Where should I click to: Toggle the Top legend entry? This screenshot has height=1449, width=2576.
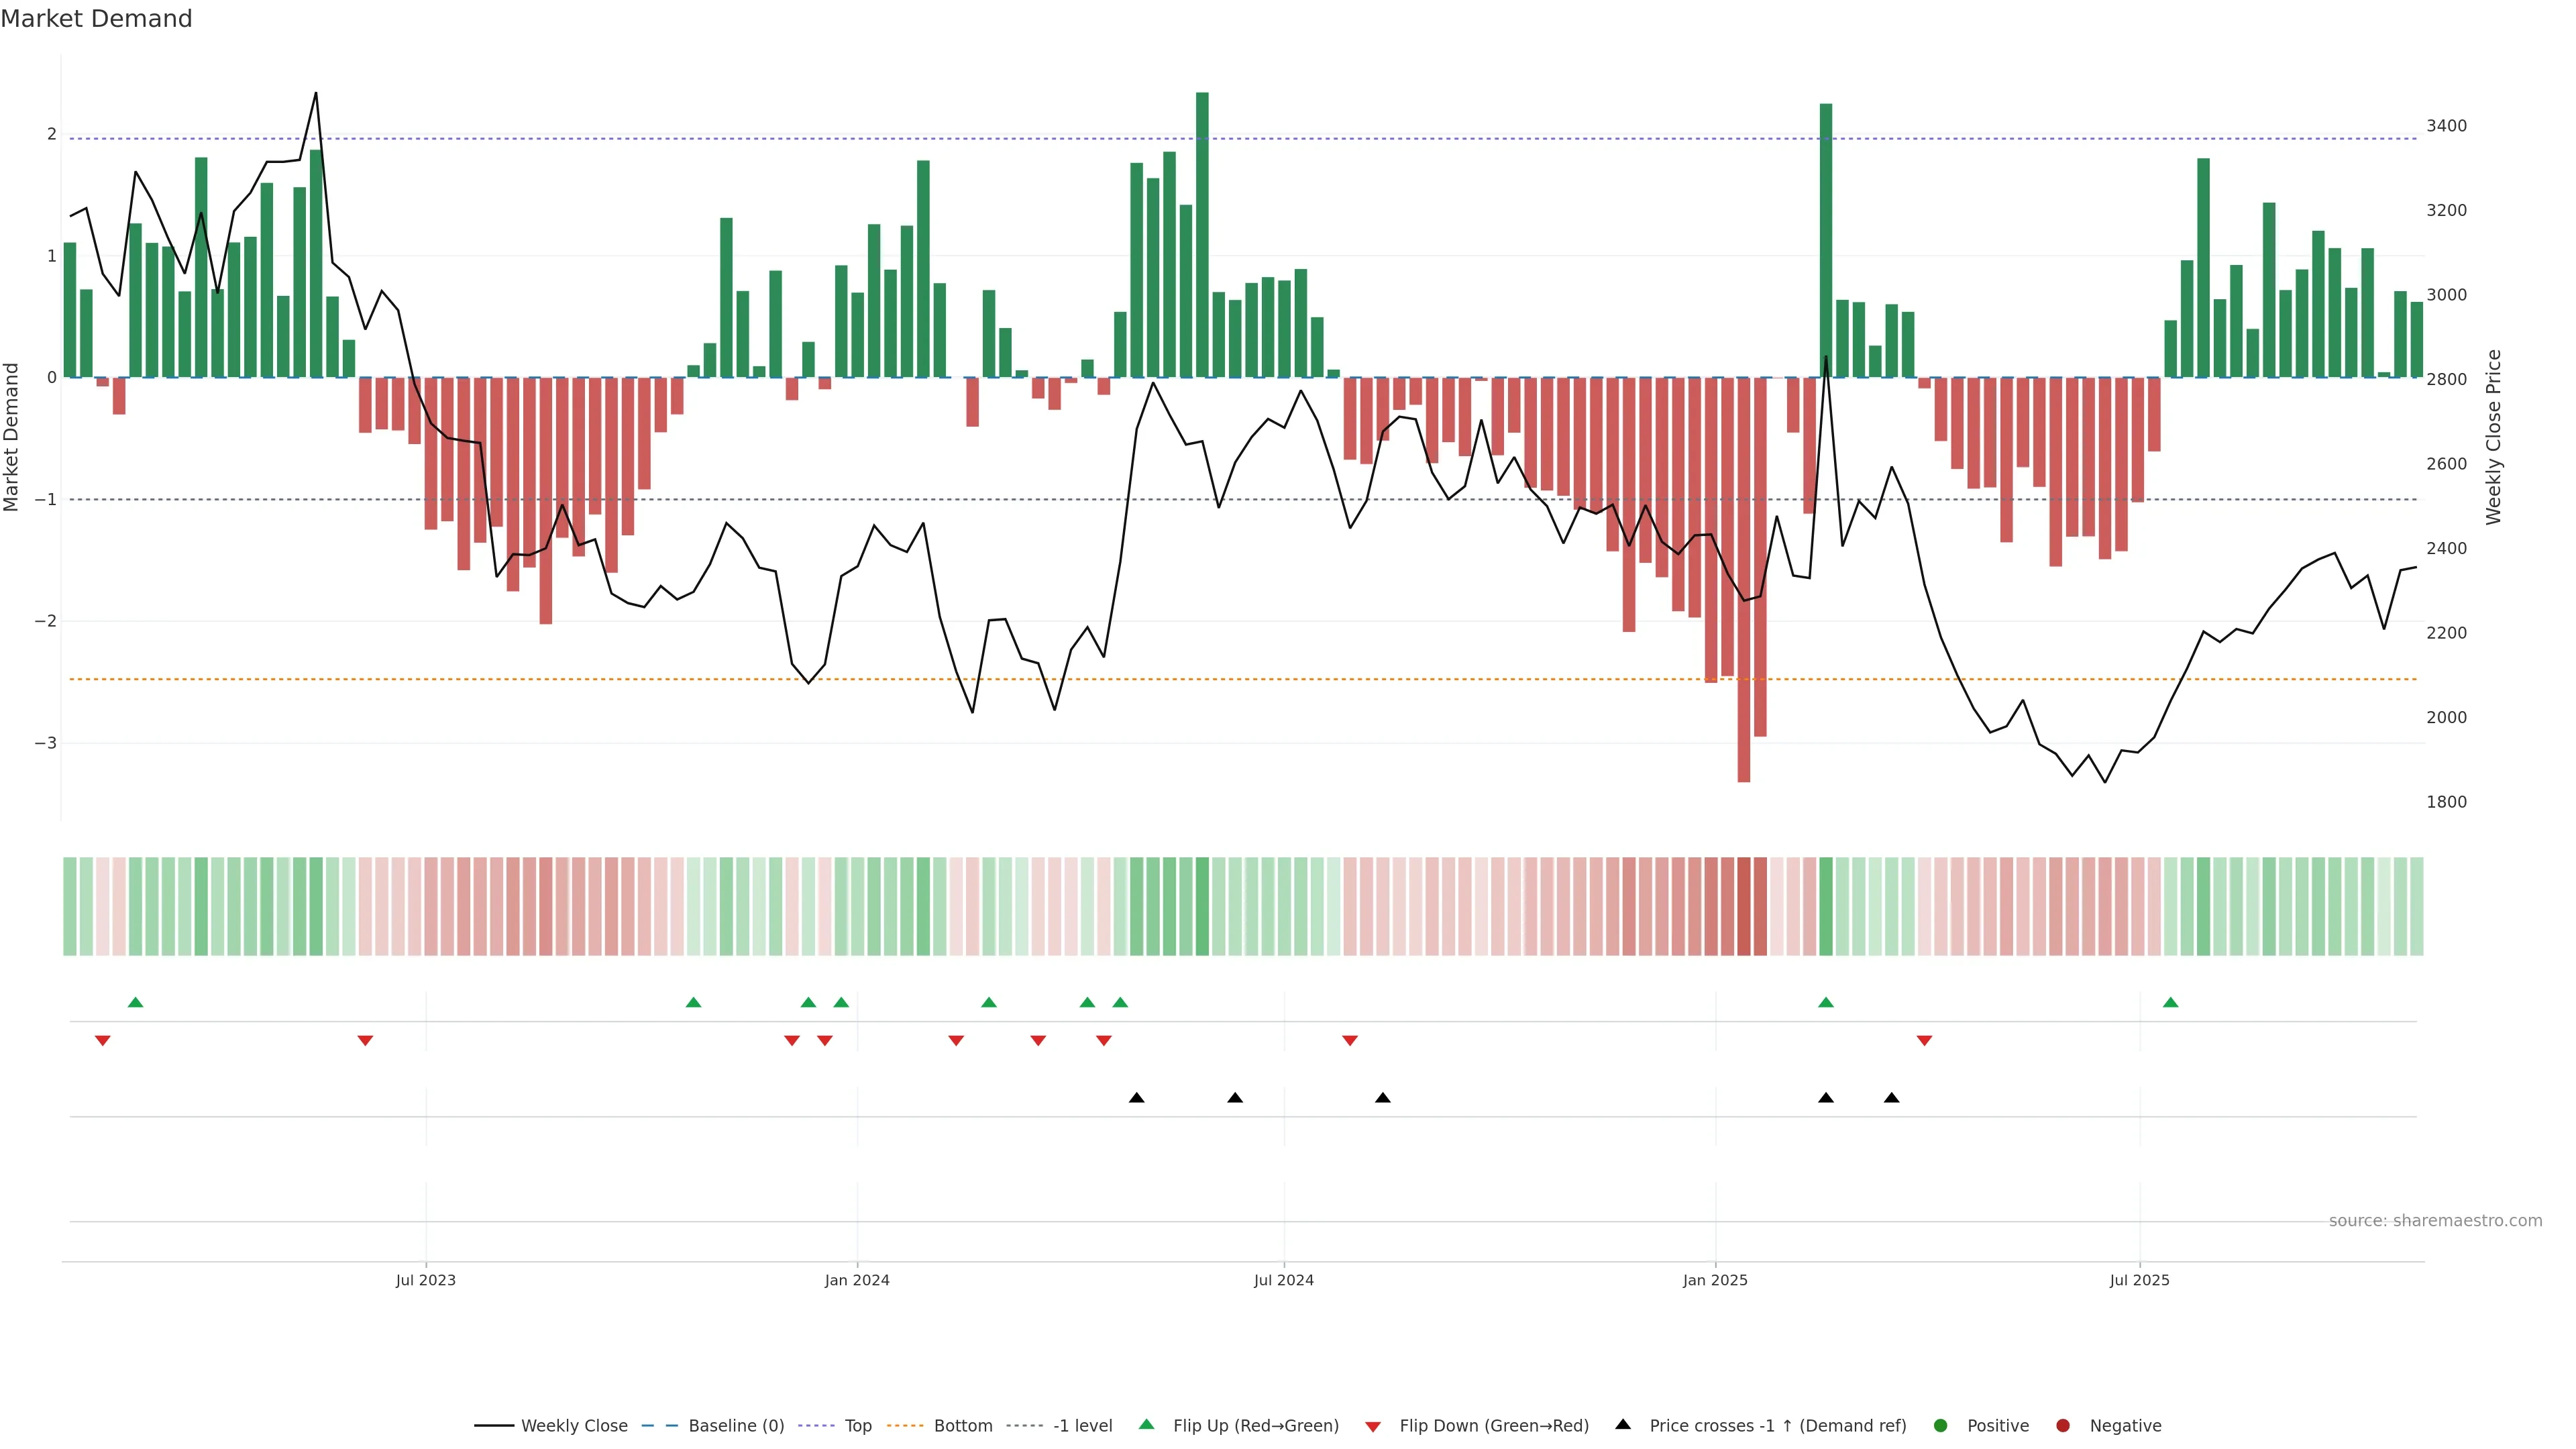coord(857,1426)
